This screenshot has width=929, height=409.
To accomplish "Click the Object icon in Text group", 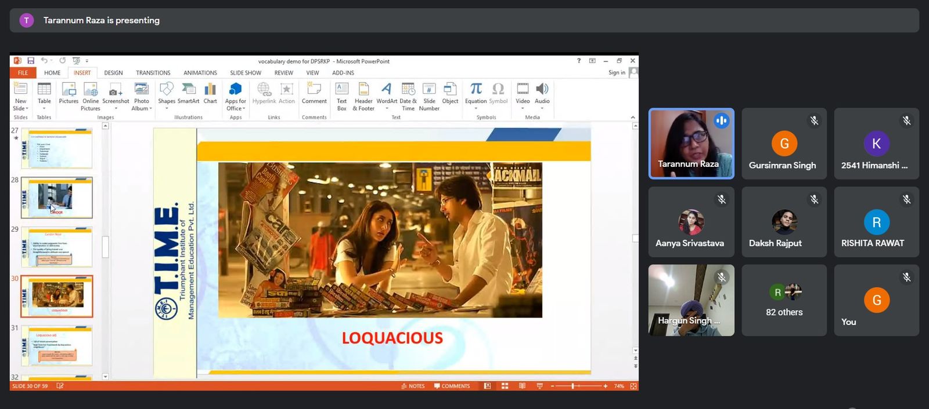I will pos(450,93).
